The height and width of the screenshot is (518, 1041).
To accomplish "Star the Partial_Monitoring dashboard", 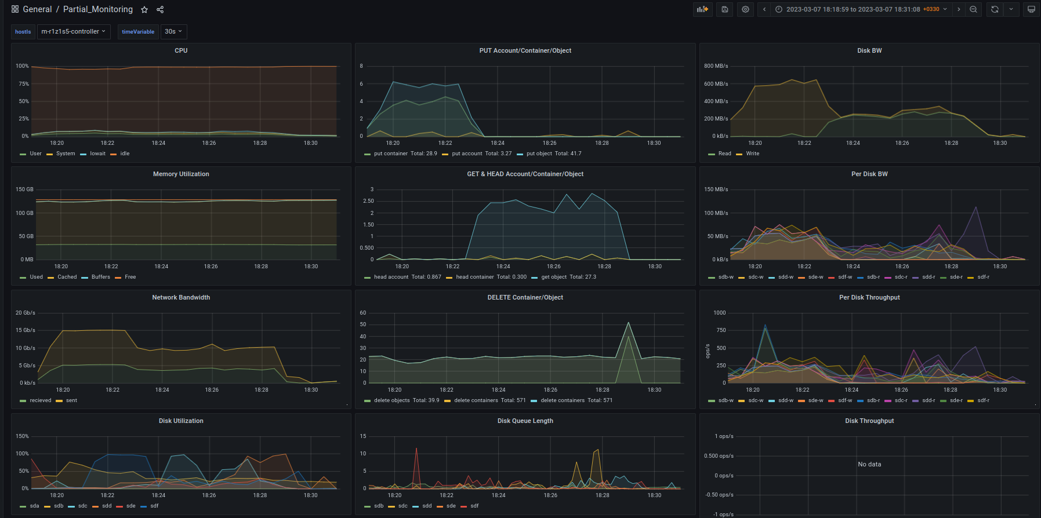I will [x=144, y=10].
